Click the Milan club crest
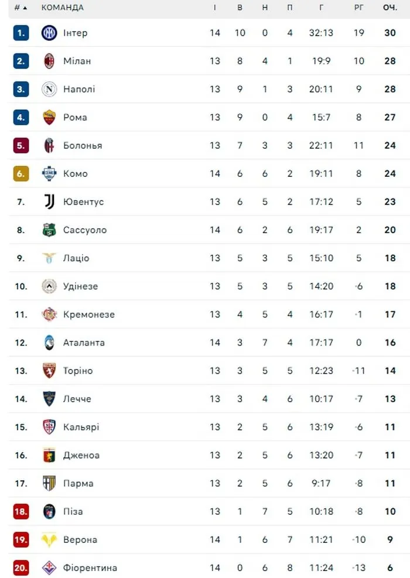The height and width of the screenshot is (578, 410). pos(49,61)
